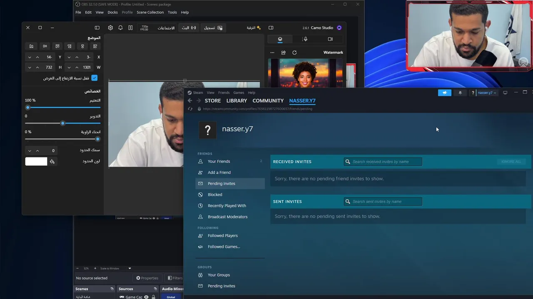Align right edges in position panel
The width and height of the screenshot is (533, 299).
(x=70, y=46)
